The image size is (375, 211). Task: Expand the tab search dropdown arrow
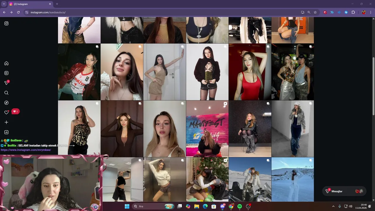click(x=4, y=4)
